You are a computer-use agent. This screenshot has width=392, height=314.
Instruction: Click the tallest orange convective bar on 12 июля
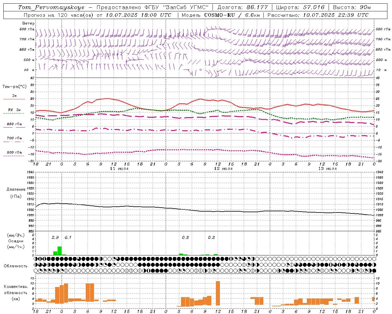coord(218,293)
